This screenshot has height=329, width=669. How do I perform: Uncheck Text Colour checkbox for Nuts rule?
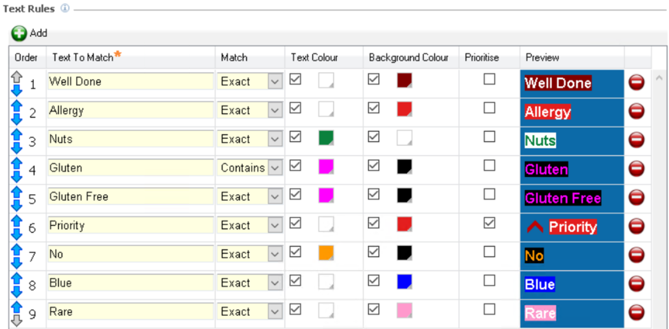(x=295, y=137)
